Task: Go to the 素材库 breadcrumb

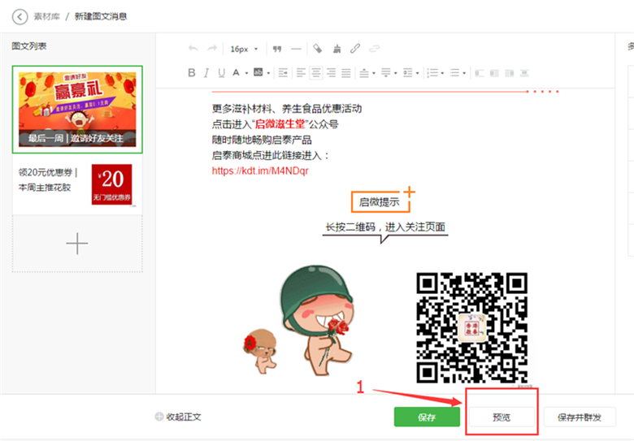Action: point(46,16)
